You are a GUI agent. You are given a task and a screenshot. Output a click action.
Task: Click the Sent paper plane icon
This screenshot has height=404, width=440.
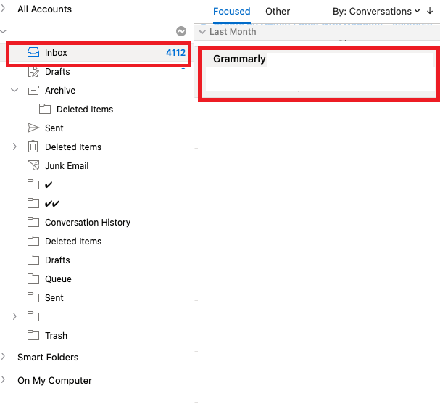33,128
